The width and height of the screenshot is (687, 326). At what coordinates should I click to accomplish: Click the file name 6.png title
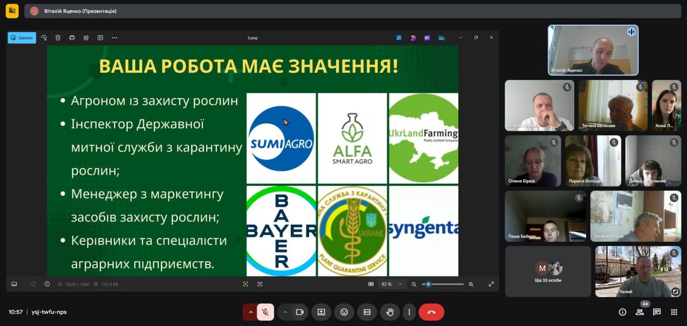[x=252, y=38]
